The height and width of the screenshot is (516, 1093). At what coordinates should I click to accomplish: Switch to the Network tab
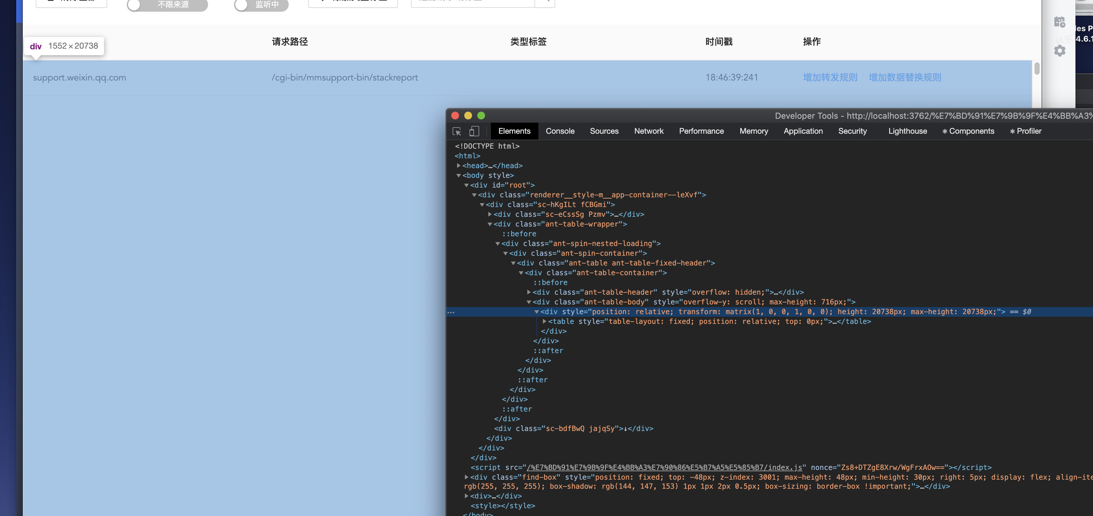point(649,131)
